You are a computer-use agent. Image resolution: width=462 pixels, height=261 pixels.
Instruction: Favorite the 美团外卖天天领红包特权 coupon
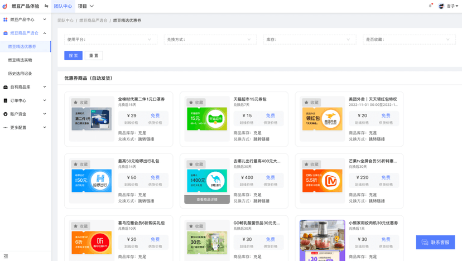click(x=311, y=103)
